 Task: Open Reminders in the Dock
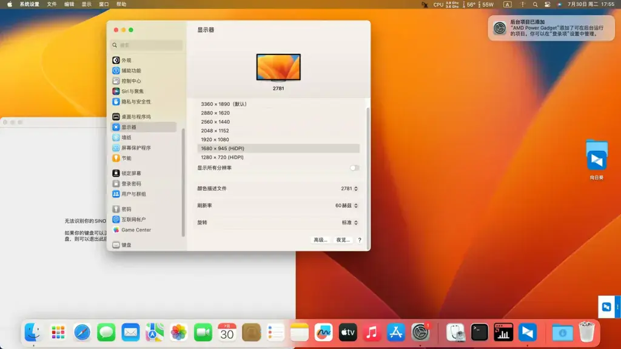[275, 333]
